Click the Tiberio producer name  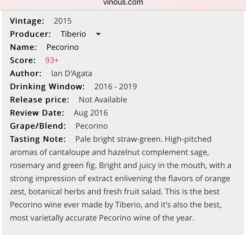73,34
